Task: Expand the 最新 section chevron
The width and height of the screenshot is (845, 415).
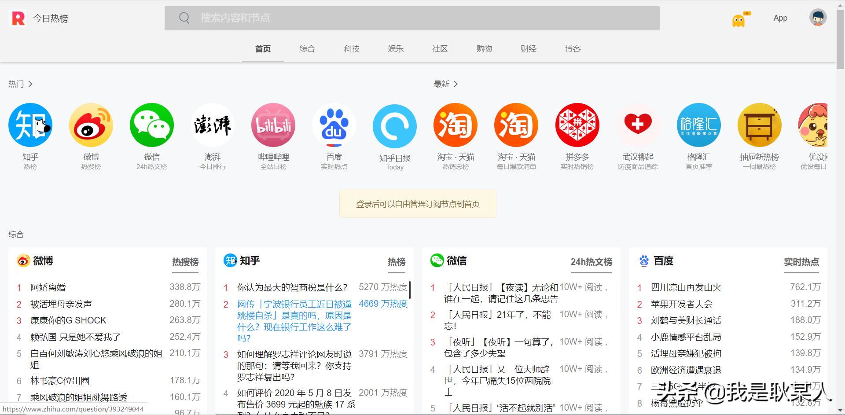Action: pos(456,84)
